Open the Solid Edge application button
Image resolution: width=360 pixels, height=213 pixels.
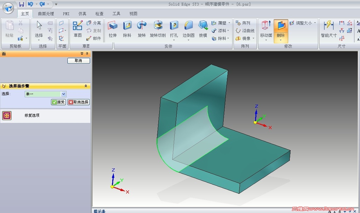(x=8, y=8)
